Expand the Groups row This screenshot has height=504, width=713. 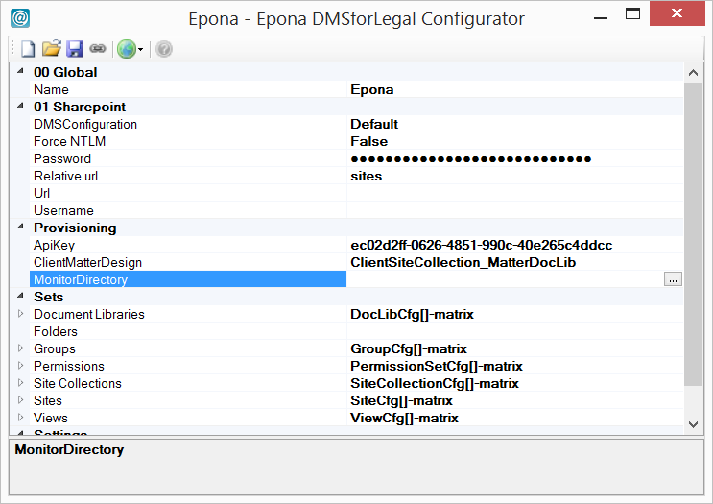tap(20, 348)
